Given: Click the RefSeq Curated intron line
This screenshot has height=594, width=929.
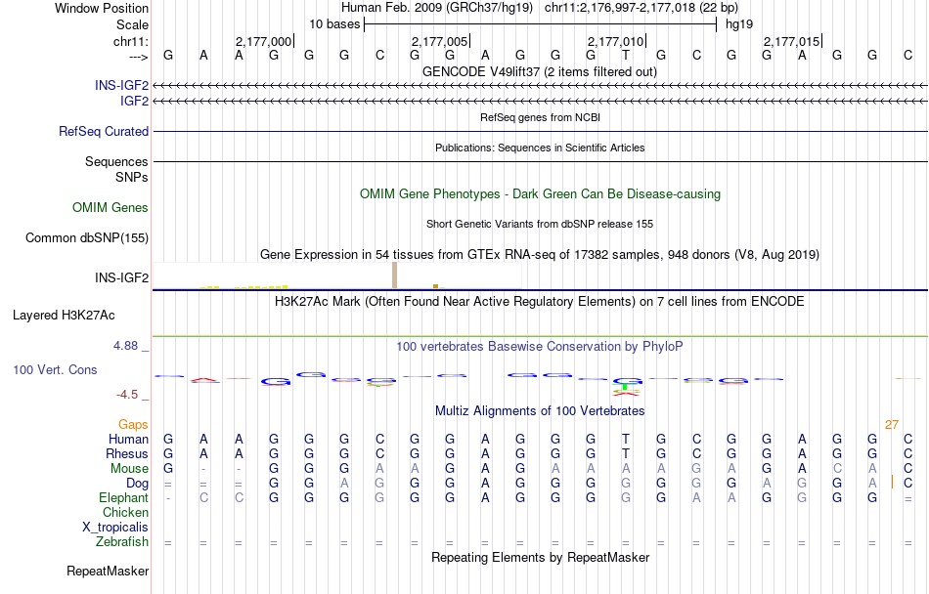Looking at the screenshot, I should (540, 131).
